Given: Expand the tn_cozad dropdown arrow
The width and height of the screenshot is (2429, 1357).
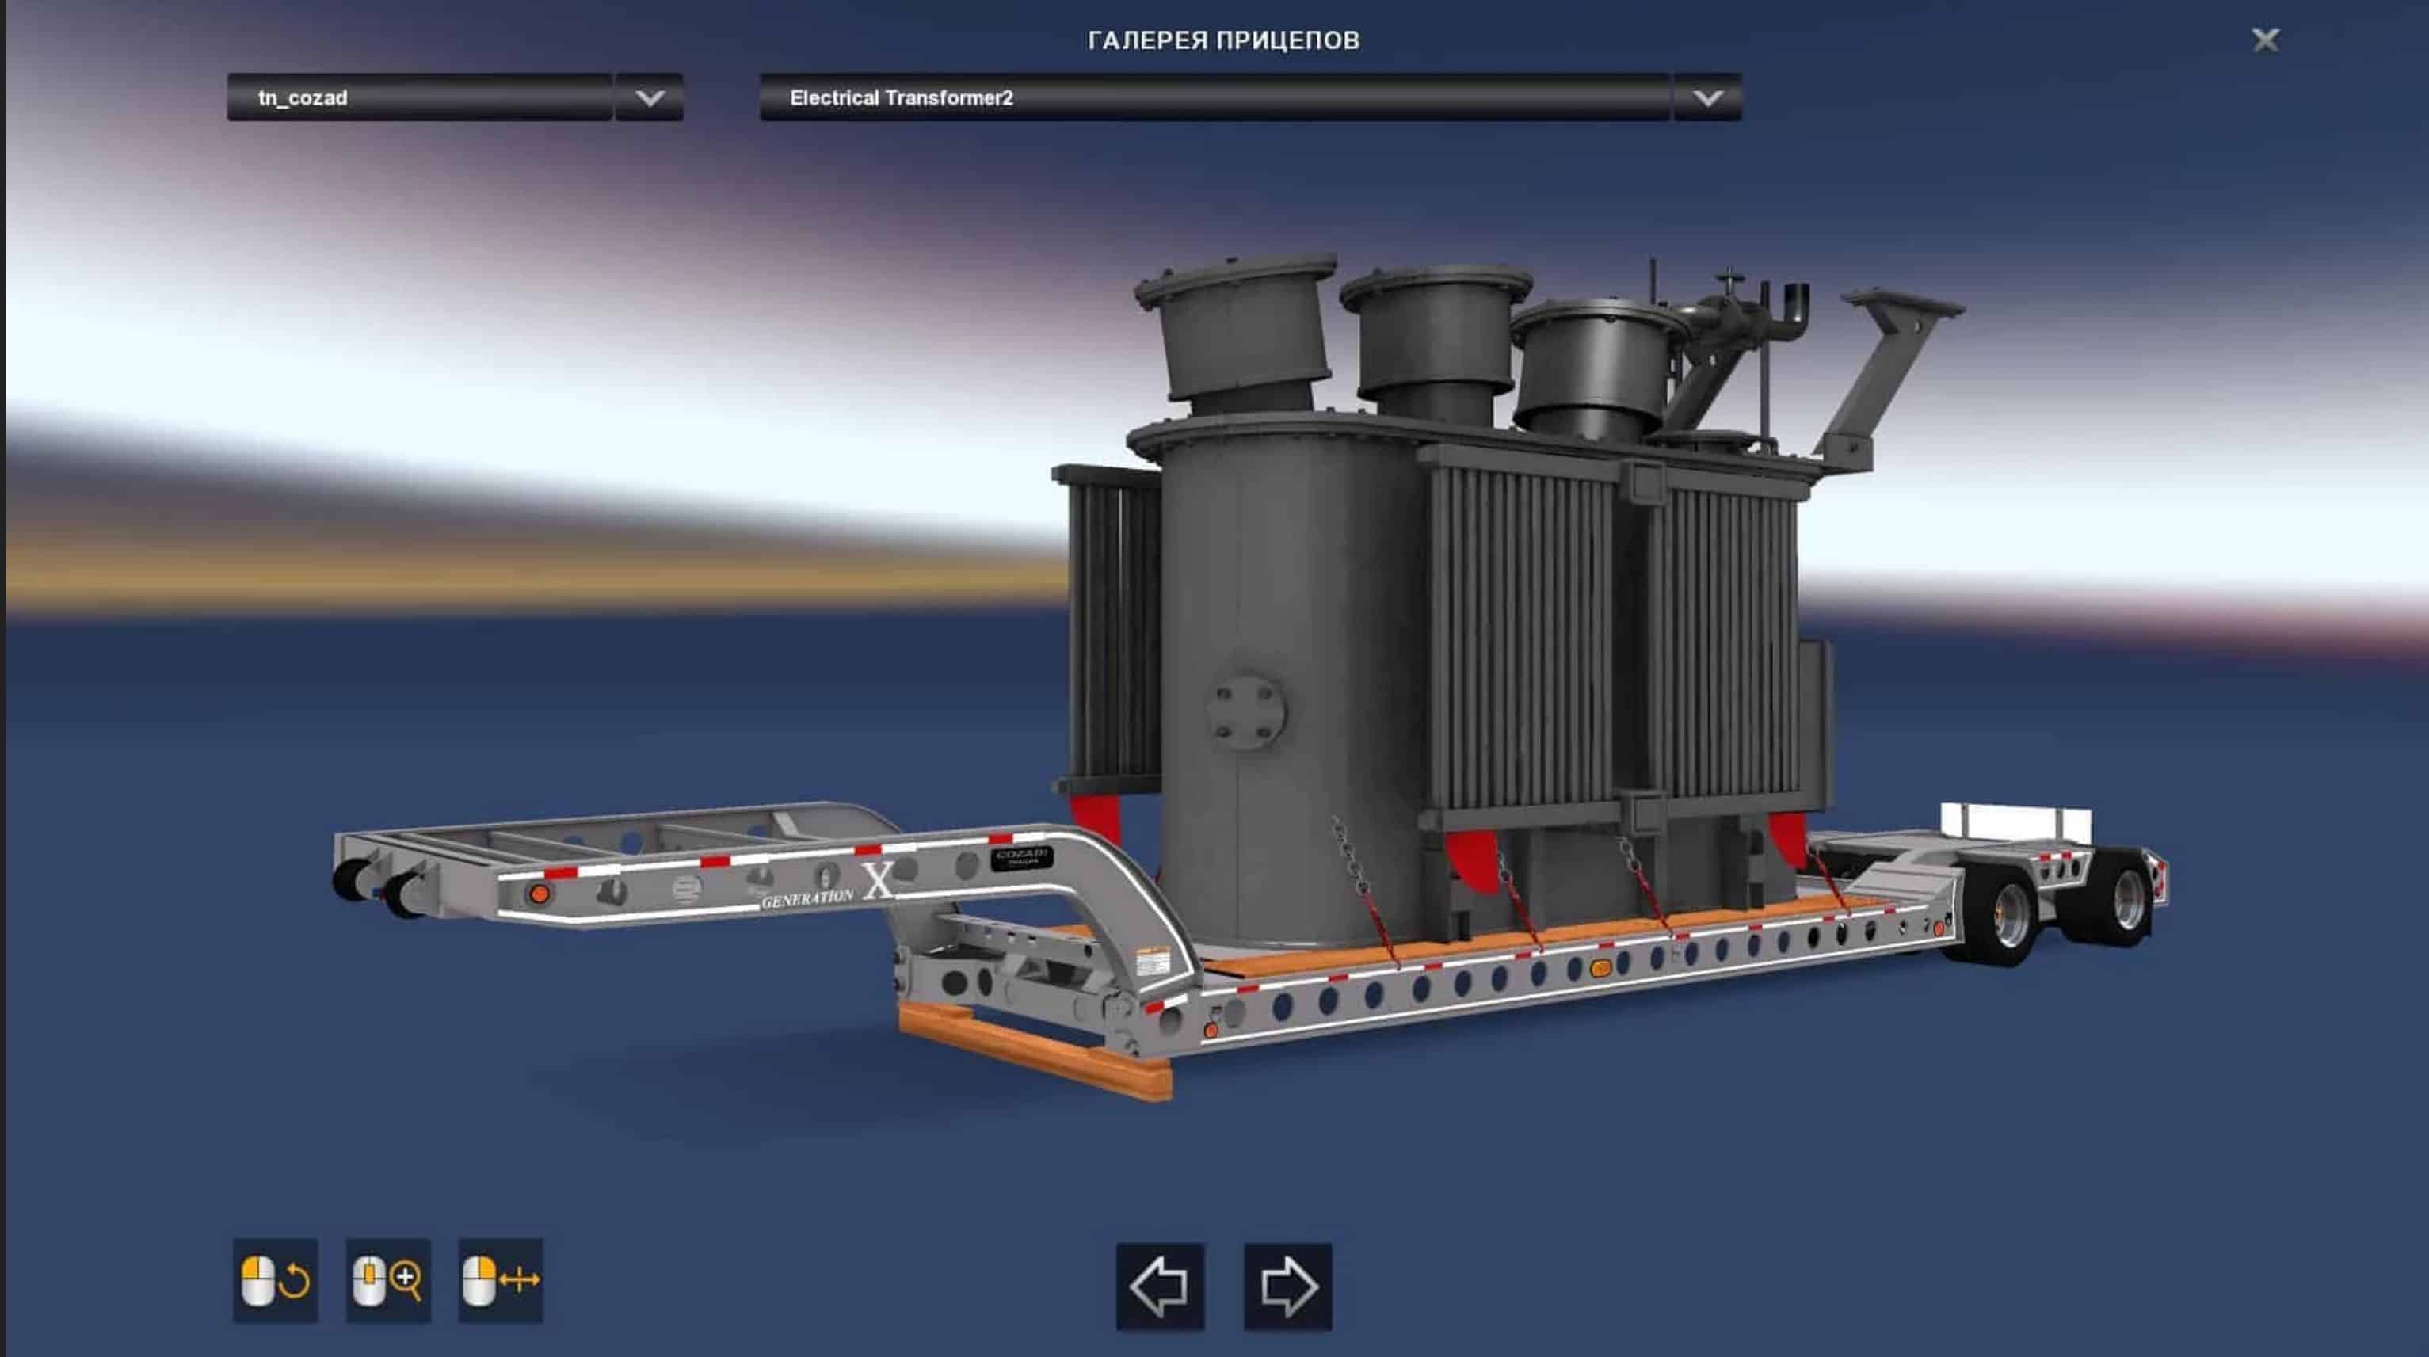Looking at the screenshot, I should click(649, 98).
